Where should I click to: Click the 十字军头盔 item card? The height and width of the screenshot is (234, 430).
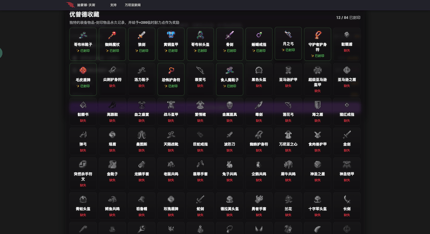pos(317,204)
